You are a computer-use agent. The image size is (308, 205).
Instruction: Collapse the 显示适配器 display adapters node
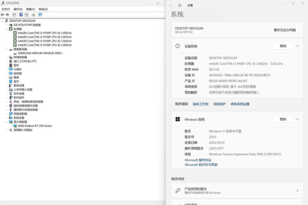coord(6,122)
